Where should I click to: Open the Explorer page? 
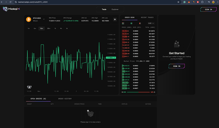pos(115,10)
